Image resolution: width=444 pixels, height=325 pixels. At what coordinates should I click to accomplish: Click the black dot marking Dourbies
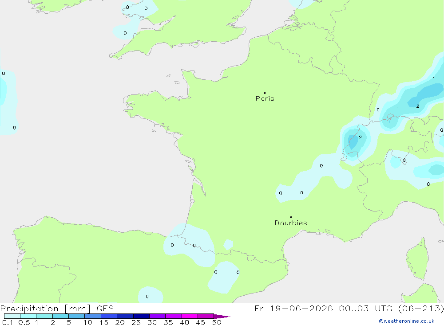(x=291, y=217)
